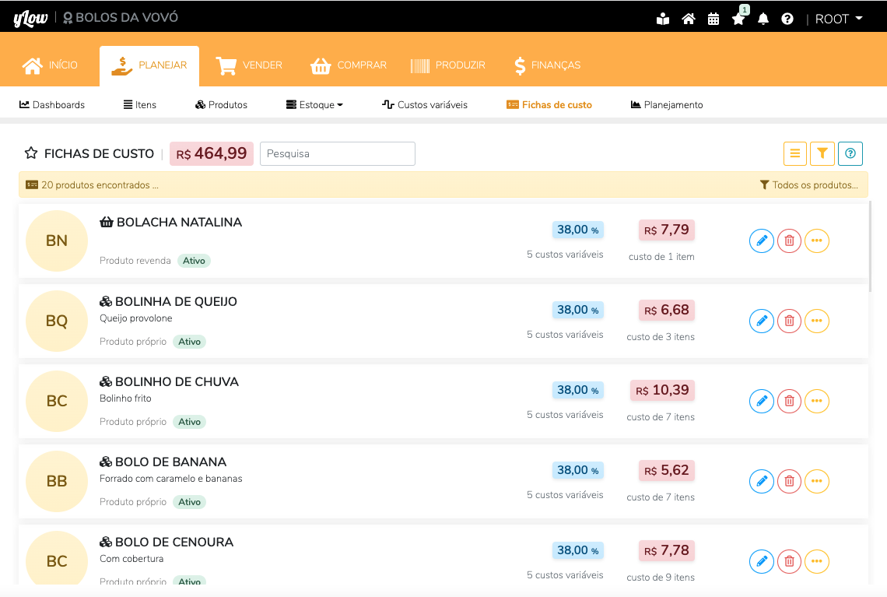Open the calendar icon in top bar

[713, 19]
